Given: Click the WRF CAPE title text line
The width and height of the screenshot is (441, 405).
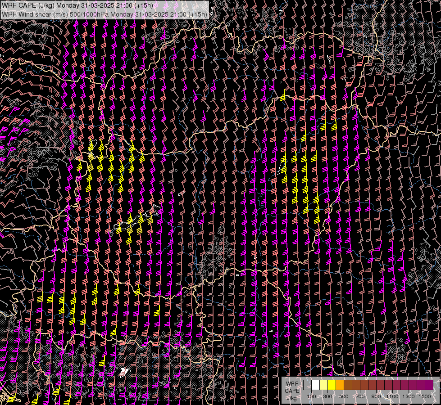Looking at the screenshot, I should (x=77, y=5).
